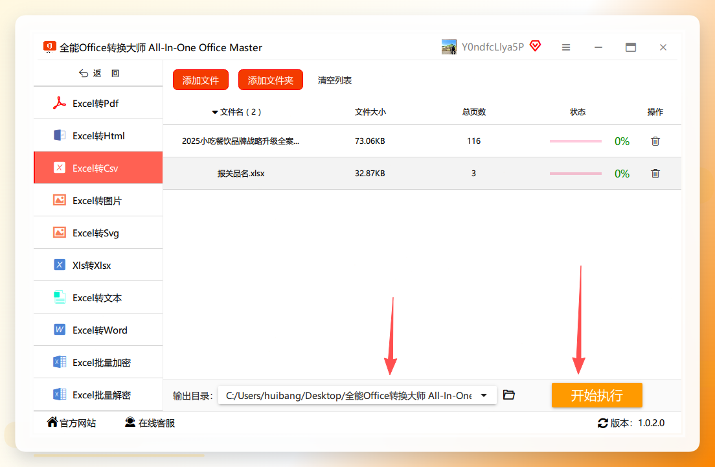Switch to Excel转Html label
715x467 pixels.
pyautogui.click(x=98, y=136)
